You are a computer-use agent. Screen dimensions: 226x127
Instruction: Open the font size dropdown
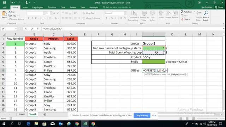coord(51,13)
